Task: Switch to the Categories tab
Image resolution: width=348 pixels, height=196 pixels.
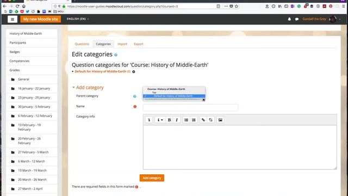Action: 103,44
